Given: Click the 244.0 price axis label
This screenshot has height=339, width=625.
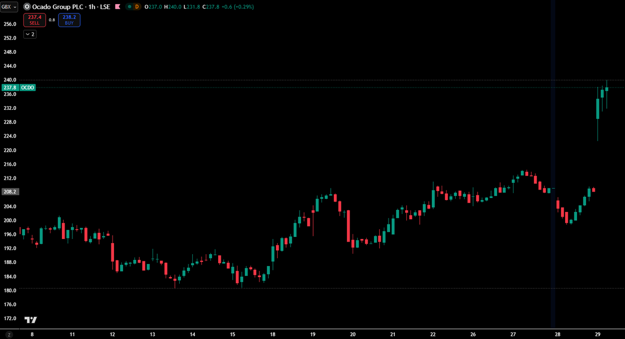Looking at the screenshot, I should pos(10,66).
